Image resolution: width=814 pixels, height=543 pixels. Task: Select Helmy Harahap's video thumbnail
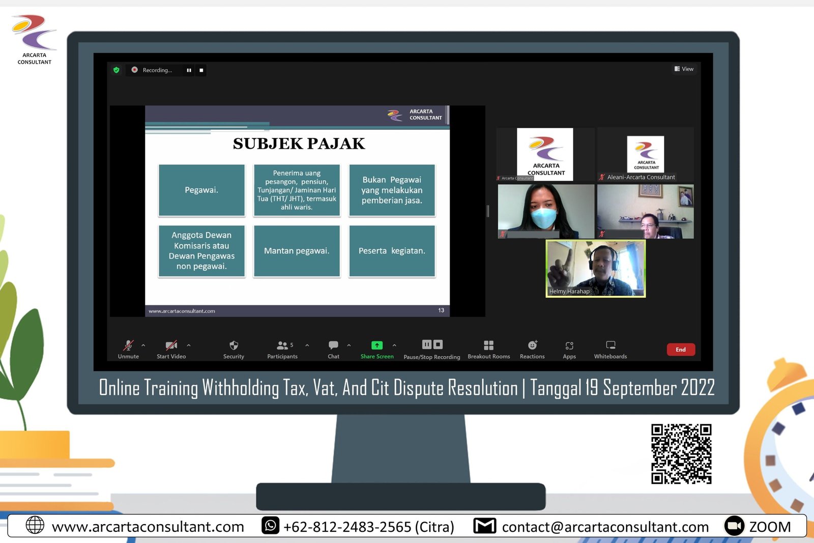[595, 268]
